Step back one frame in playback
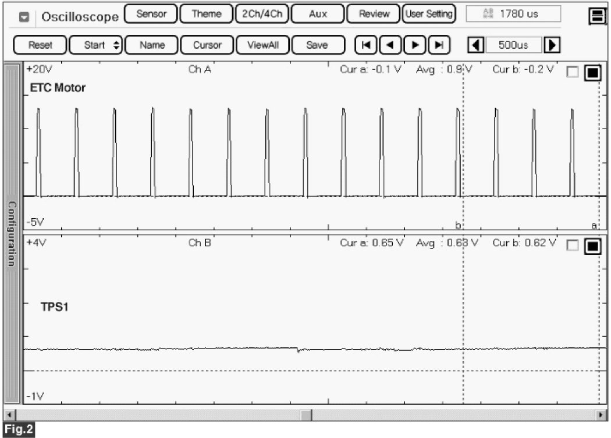Image resolution: width=611 pixels, height=438 pixels. [x=390, y=45]
